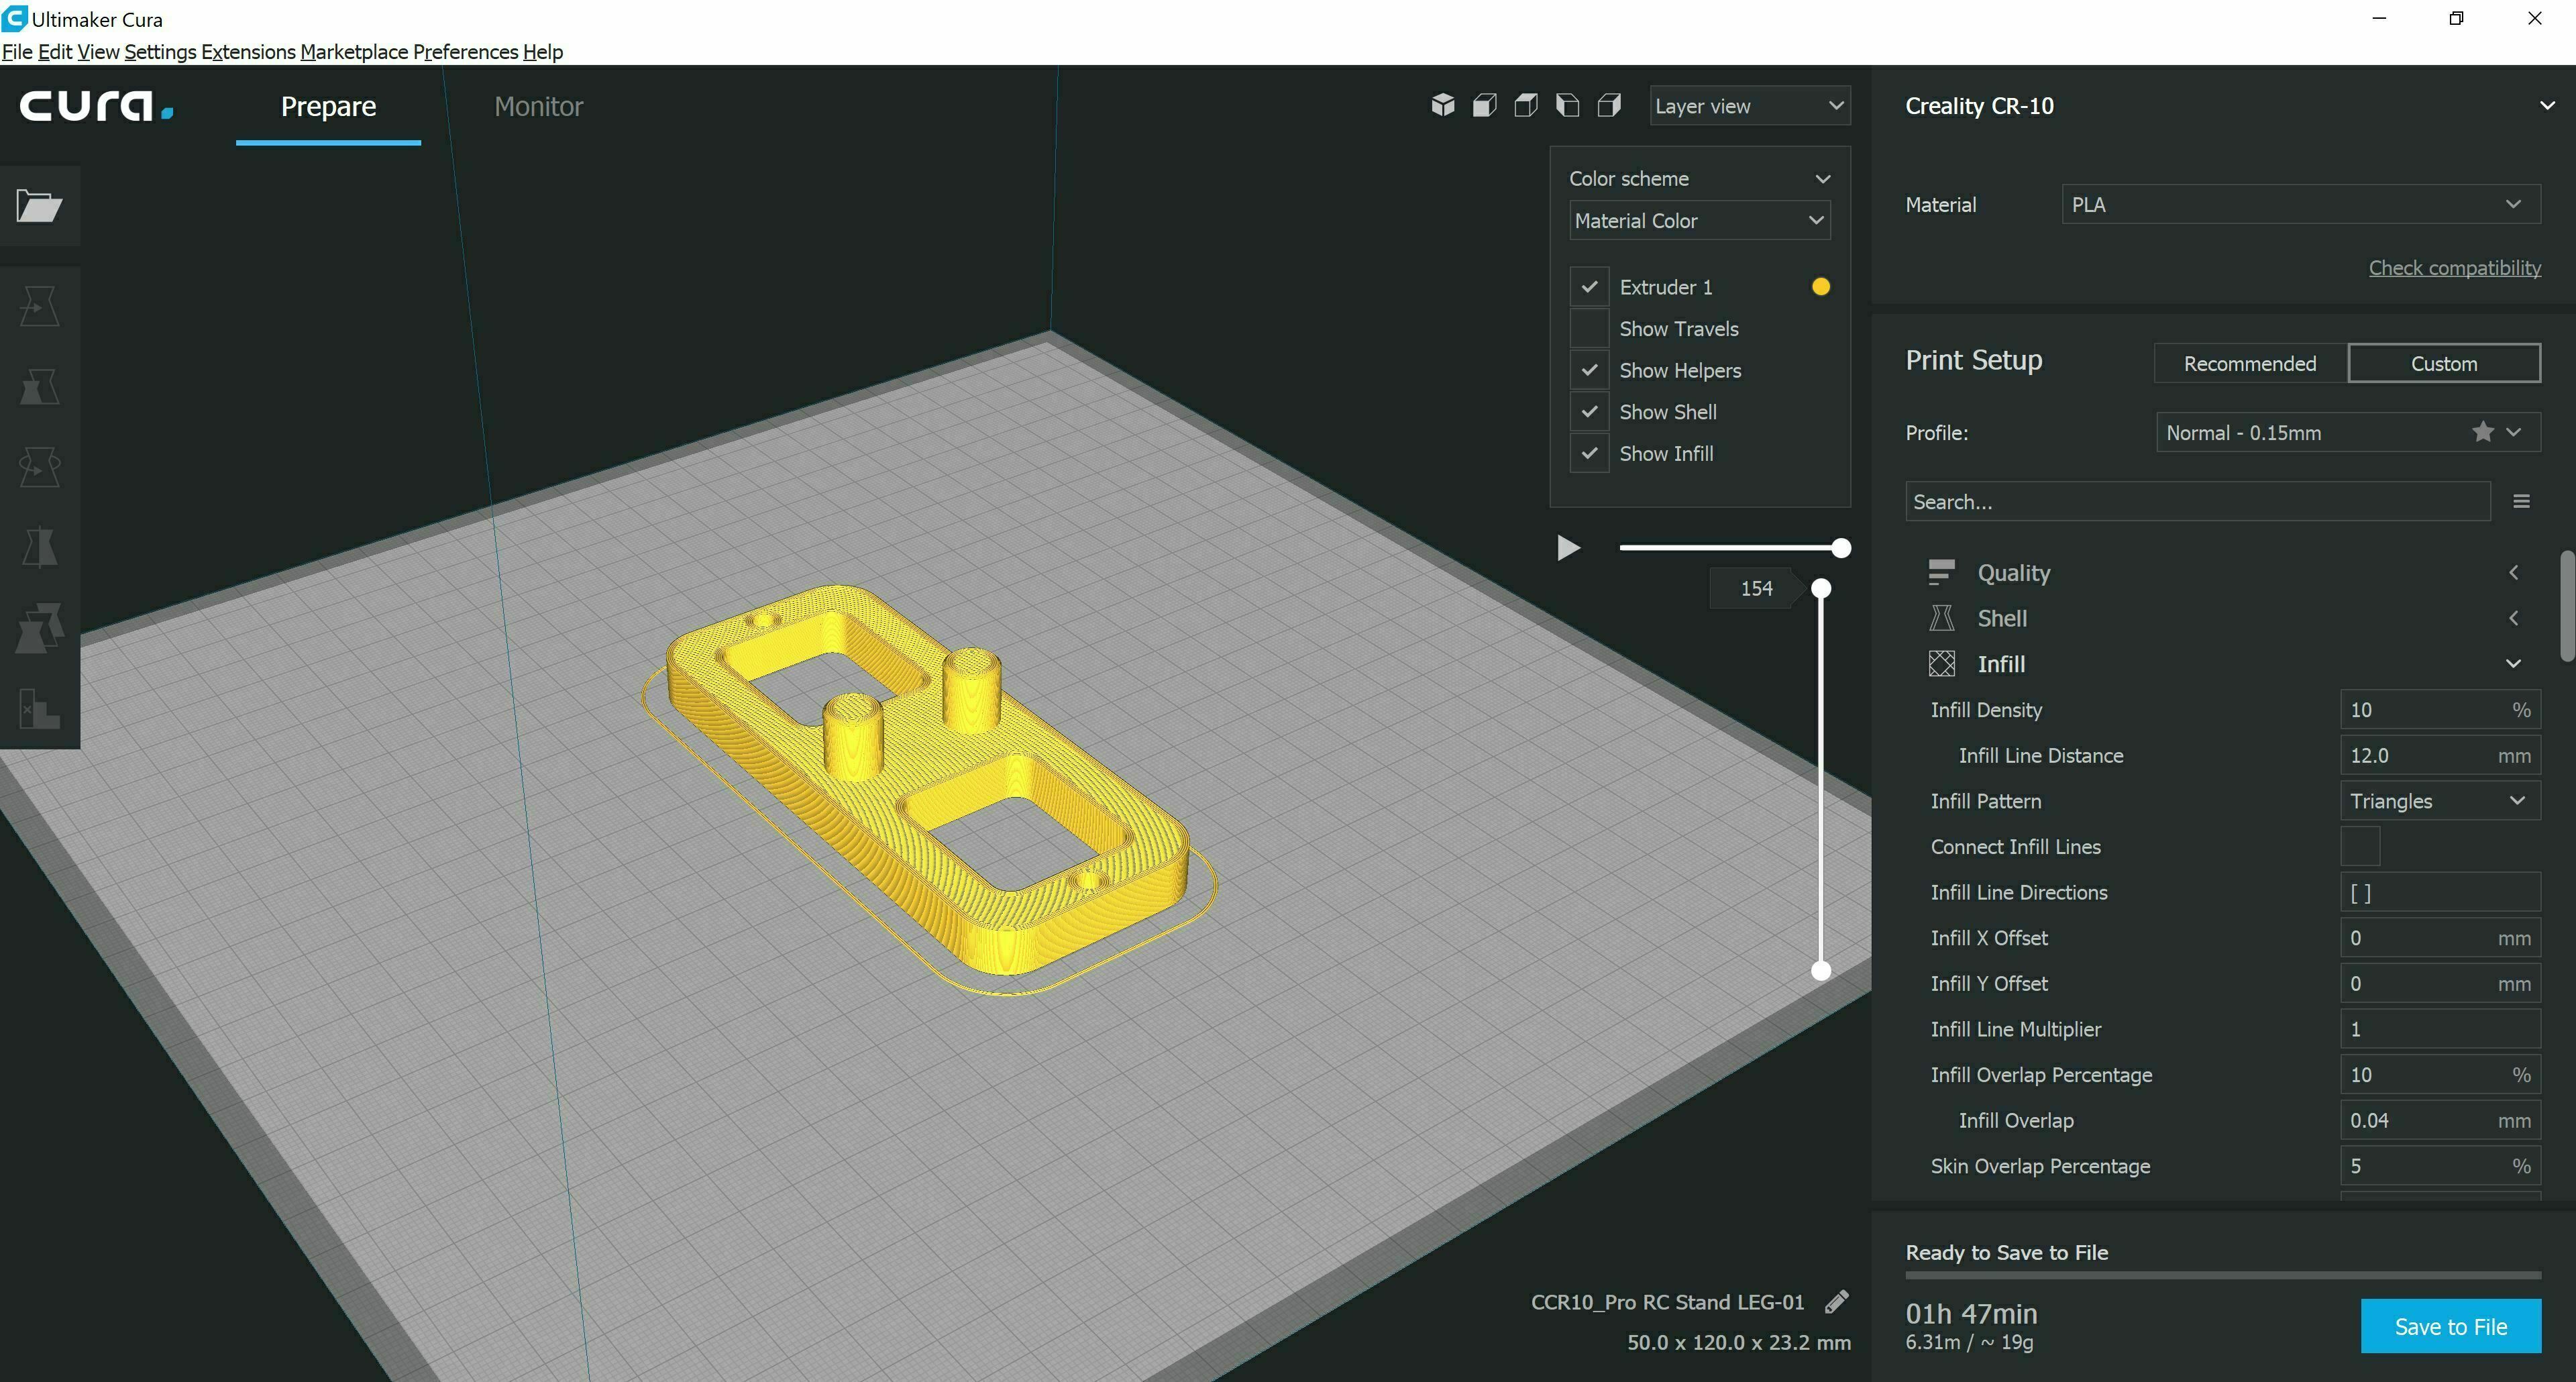Screen dimensions: 2576x1382
Task: Click the 3D perspective view cube icon
Action: coord(1442,105)
